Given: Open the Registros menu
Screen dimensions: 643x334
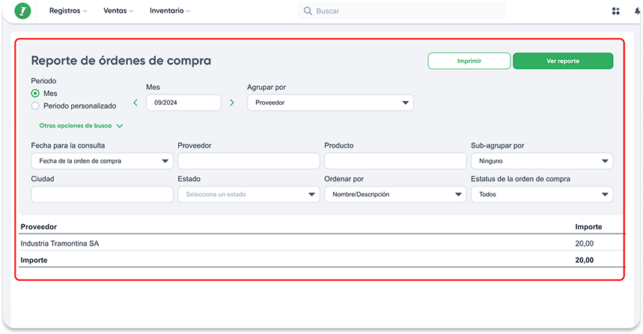Looking at the screenshot, I should tap(68, 10).
